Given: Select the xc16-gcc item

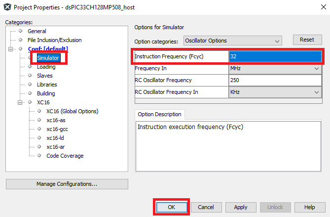Looking at the screenshot, I should coord(57,129).
